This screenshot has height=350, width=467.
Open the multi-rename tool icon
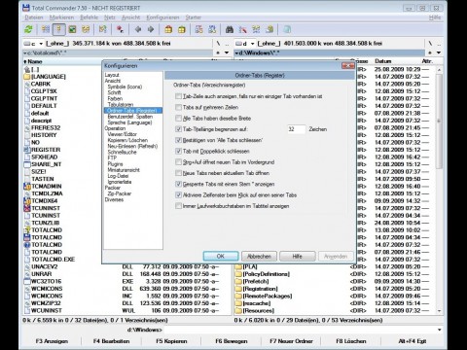pos(242,29)
